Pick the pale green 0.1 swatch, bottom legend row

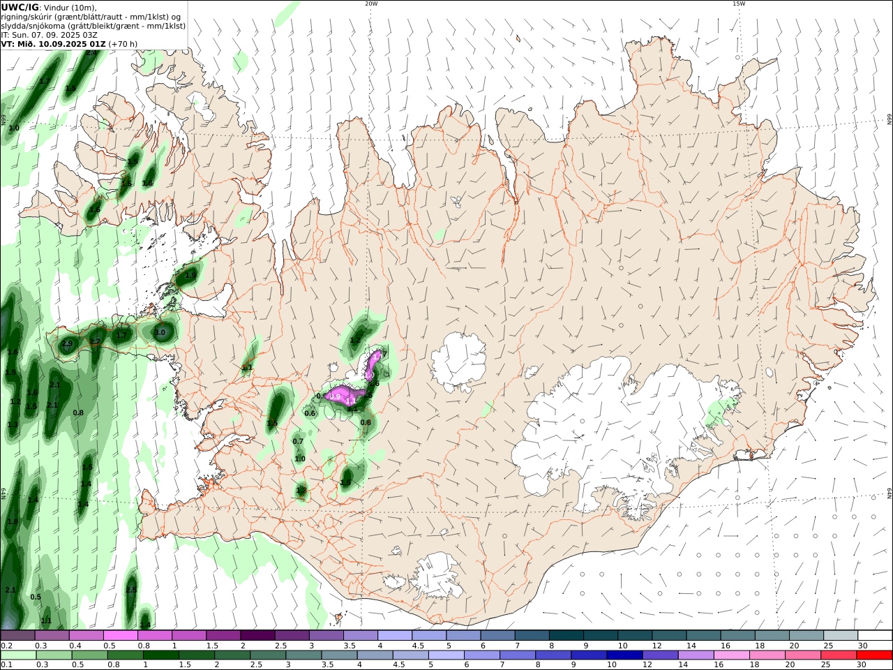click(19, 655)
